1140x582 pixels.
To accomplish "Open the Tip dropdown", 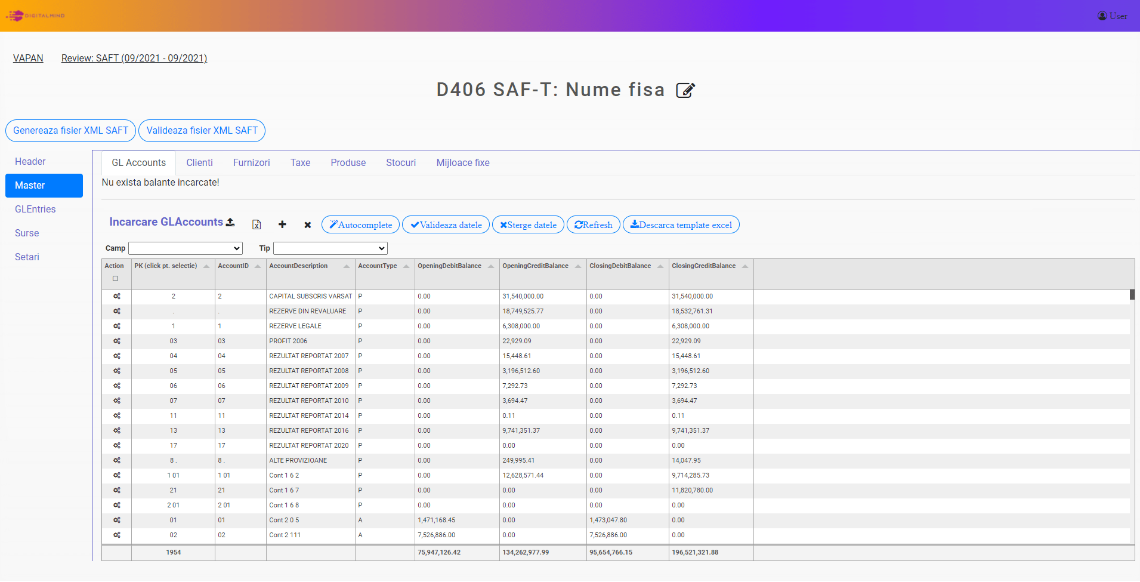I will [330, 248].
